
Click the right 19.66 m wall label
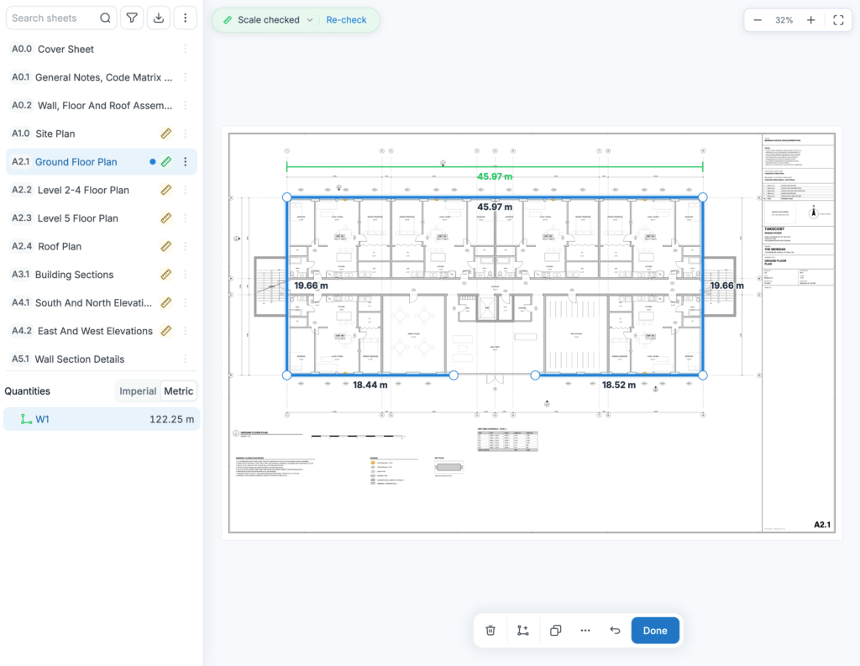(x=726, y=286)
